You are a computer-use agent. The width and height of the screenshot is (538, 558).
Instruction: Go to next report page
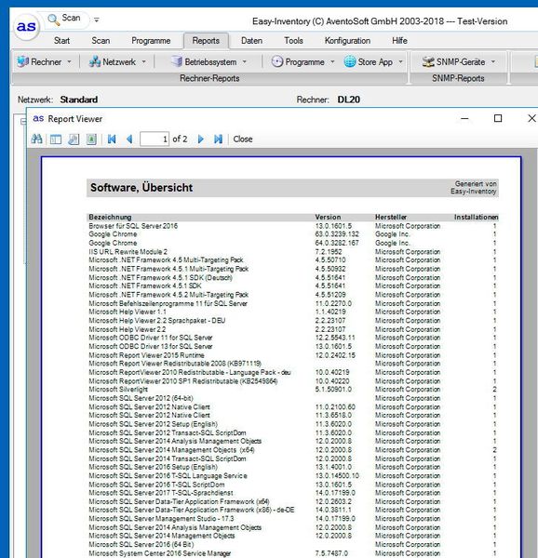click(200, 139)
